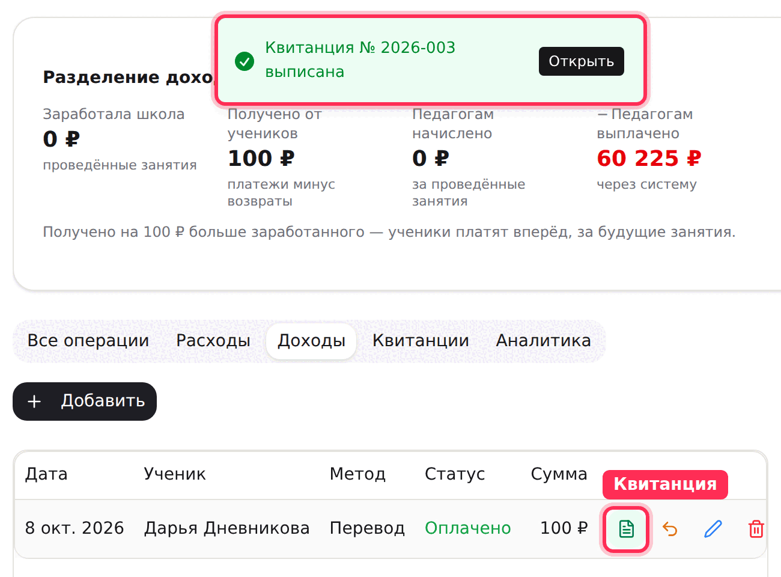
Task: Switch to Все операции tab
Action: coord(88,341)
